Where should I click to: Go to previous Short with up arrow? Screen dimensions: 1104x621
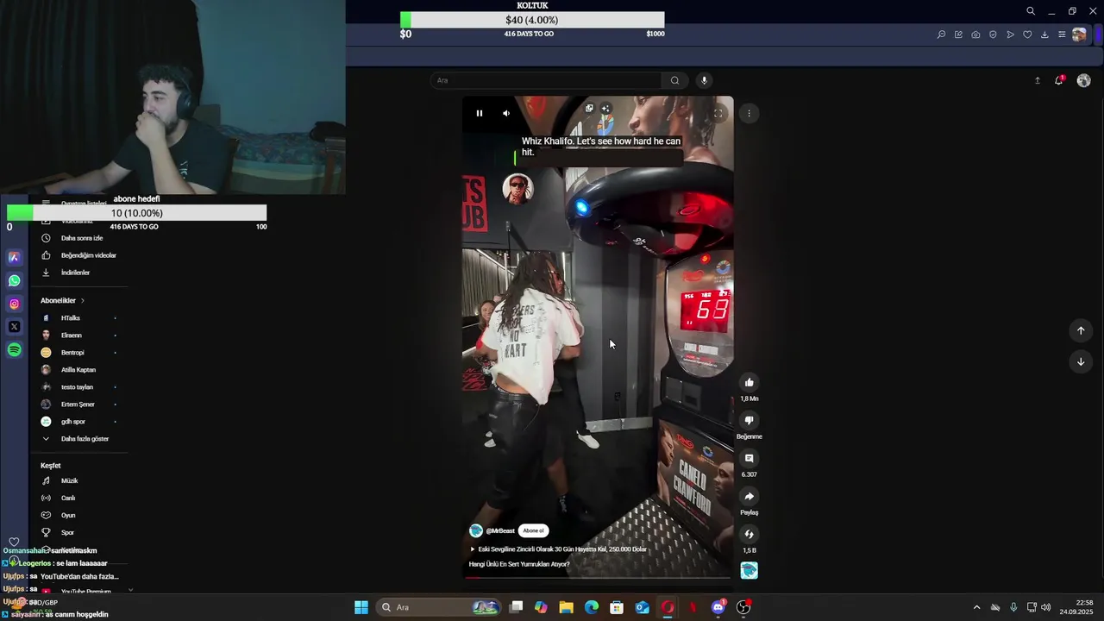pyautogui.click(x=1081, y=330)
